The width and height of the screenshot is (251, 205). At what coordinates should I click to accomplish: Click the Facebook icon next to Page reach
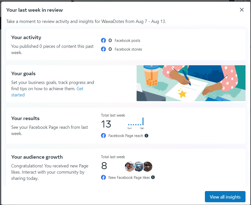pos(103,136)
